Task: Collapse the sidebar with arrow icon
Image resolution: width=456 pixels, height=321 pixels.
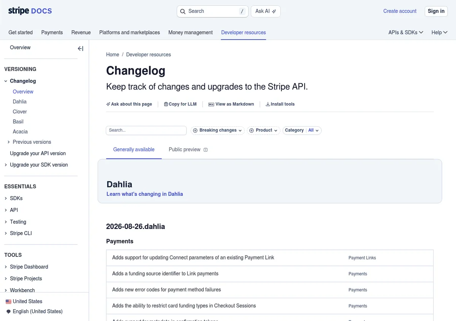Action: 81,48
